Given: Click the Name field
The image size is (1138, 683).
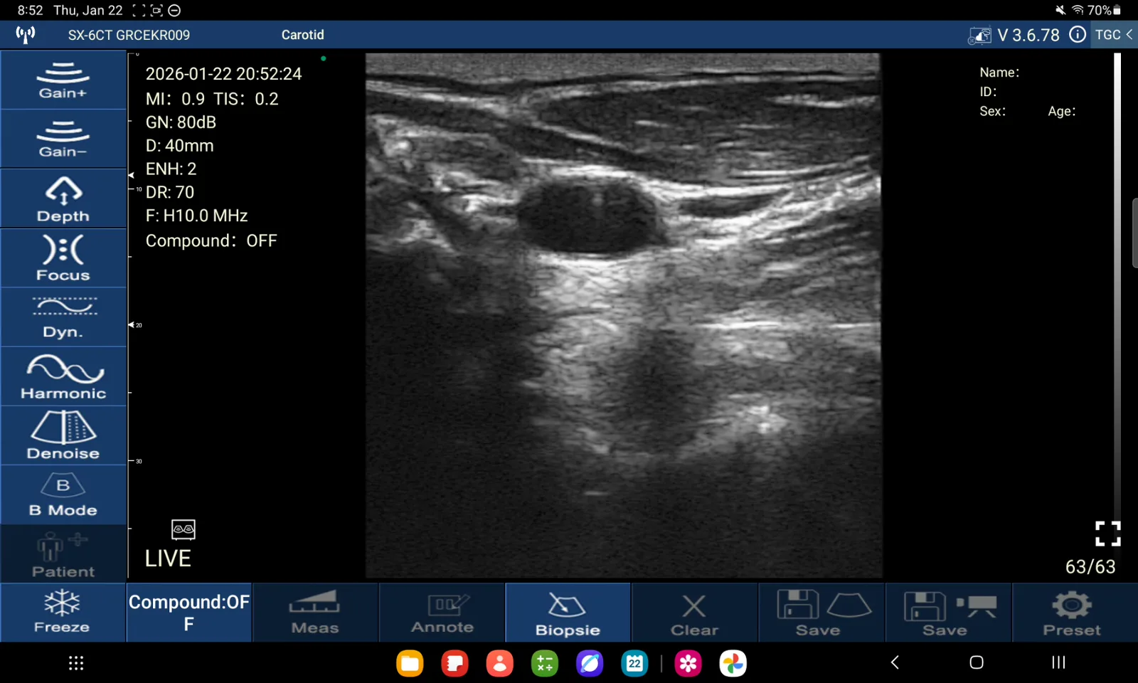Looking at the screenshot, I should pos(999,73).
